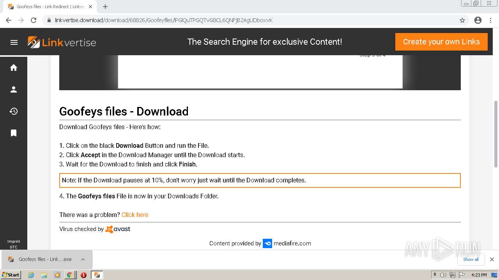
Task: Open the Linkvertise hamburger menu
Action: [14, 42]
